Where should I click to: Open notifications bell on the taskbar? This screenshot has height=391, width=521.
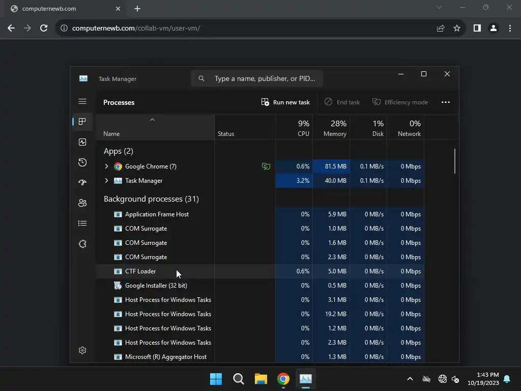(507, 379)
